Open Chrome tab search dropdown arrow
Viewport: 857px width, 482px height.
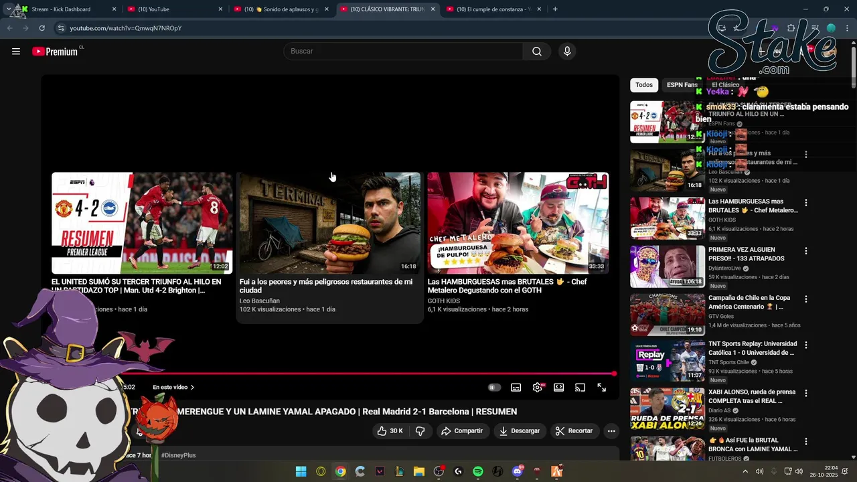pos(8,9)
